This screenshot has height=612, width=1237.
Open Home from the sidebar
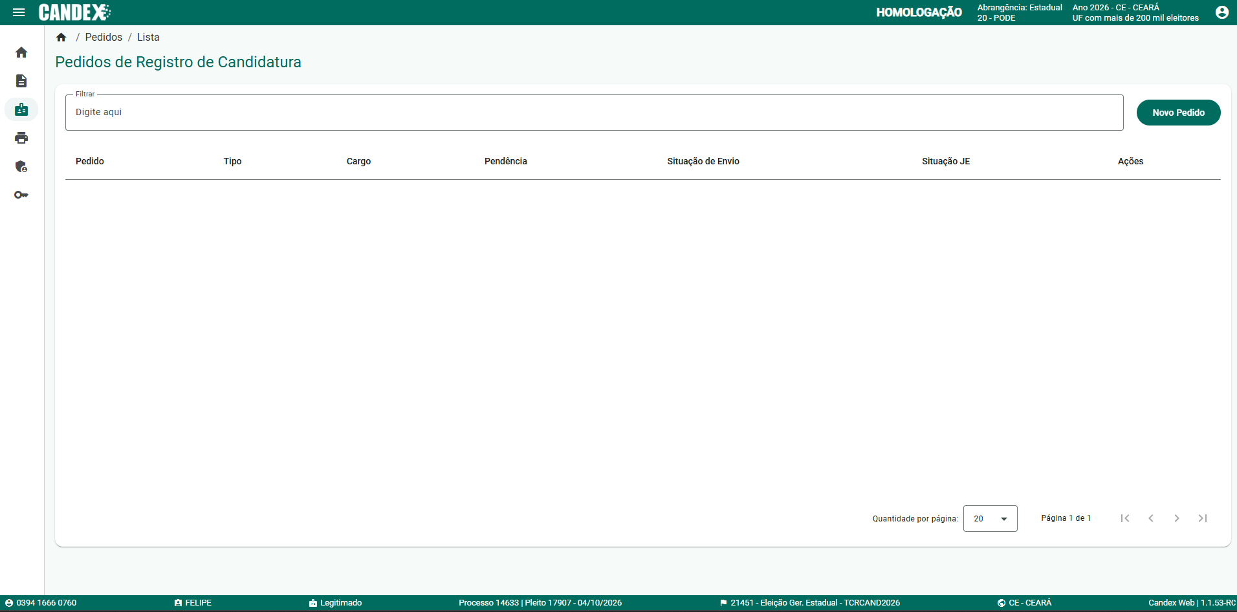[x=21, y=52]
